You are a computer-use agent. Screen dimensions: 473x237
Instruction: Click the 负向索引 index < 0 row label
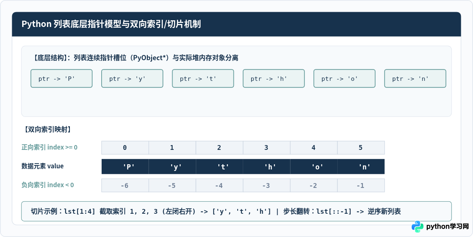pyautogui.click(x=48, y=185)
